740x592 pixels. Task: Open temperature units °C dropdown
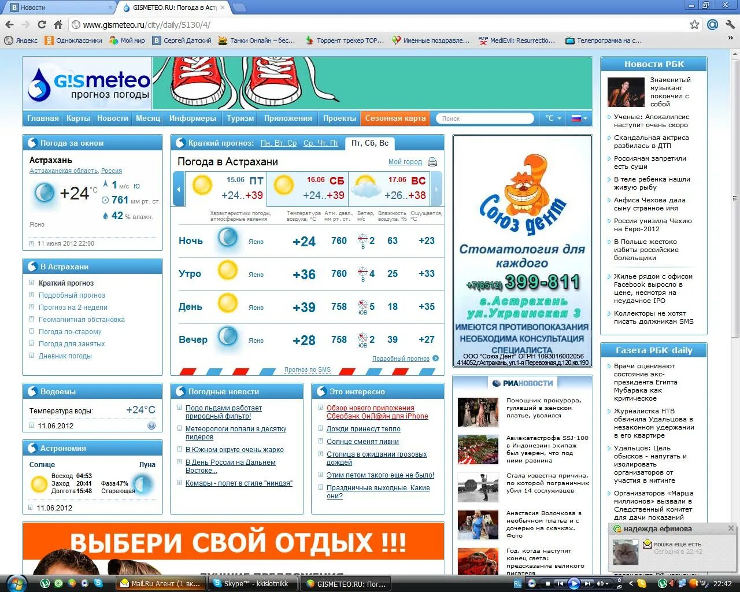[x=553, y=118]
